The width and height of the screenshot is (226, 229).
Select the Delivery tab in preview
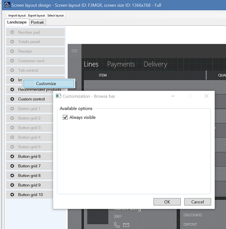(155, 64)
